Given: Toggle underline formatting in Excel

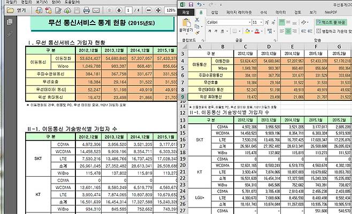Looking at the screenshot, I should 222,31.
